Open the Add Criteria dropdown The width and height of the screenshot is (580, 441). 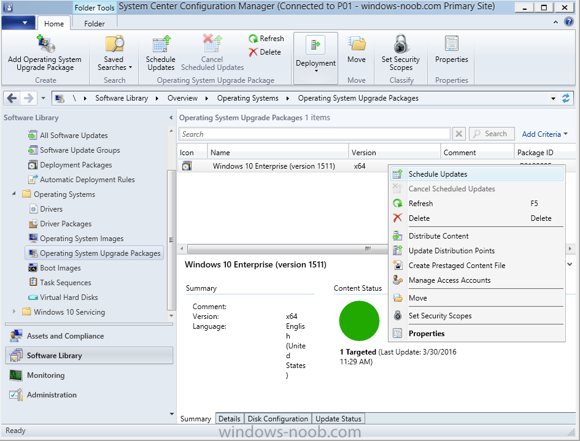[544, 134]
